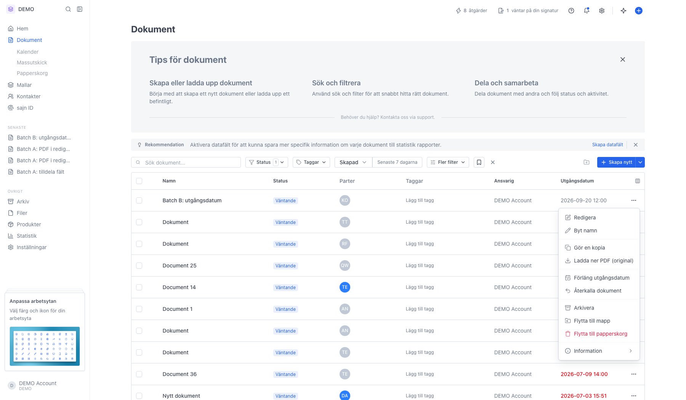Open the column settings icon

coord(638,181)
